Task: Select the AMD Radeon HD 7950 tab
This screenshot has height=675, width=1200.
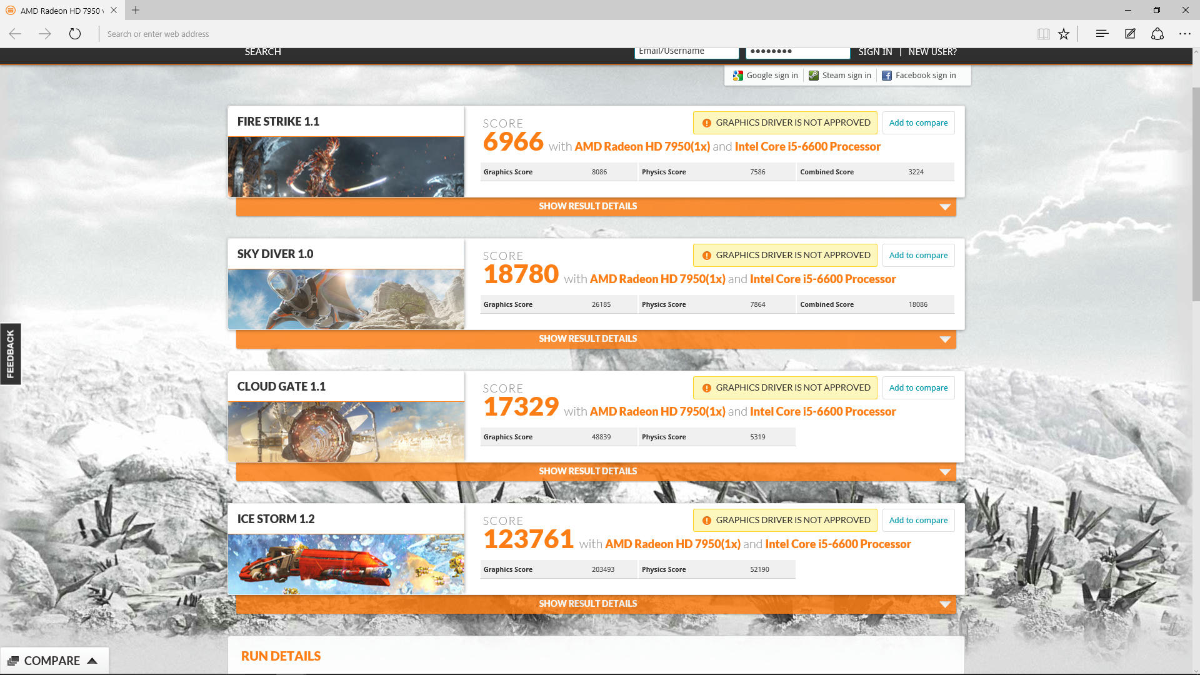Action: [61, 10]
